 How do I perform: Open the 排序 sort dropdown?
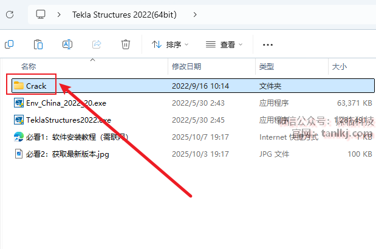[170, 44]
